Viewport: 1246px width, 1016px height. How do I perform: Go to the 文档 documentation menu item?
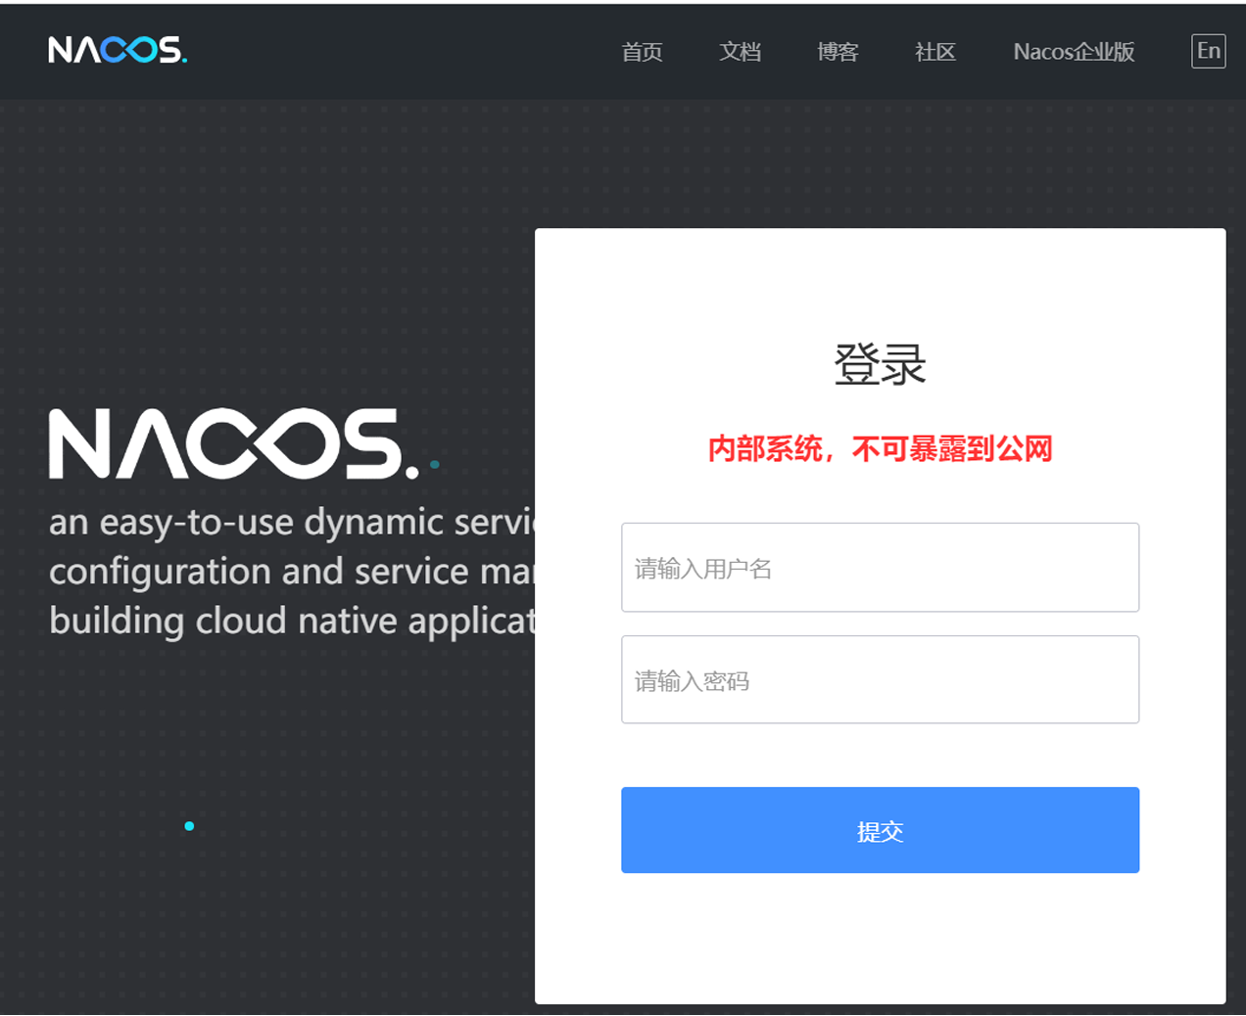point(740,52)
